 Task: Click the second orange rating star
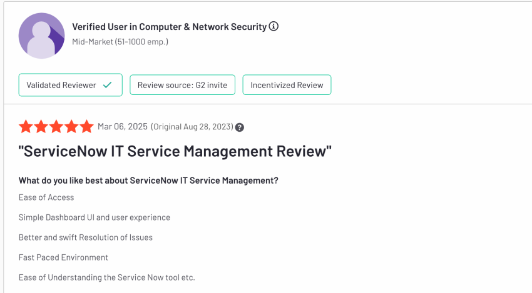[x=41, y=126]
